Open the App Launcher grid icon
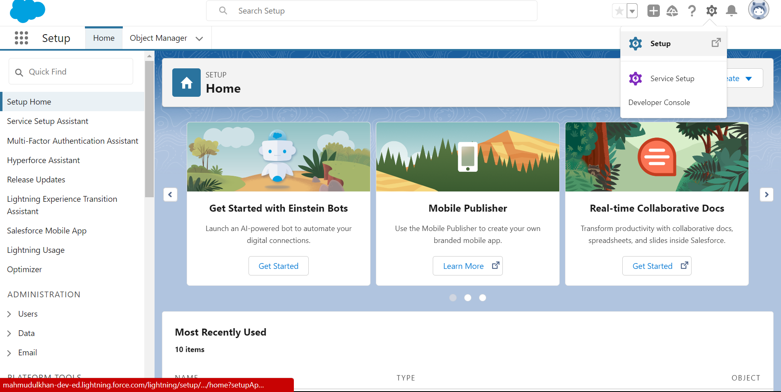Screen dimensions: 781x392 point(21,38)
